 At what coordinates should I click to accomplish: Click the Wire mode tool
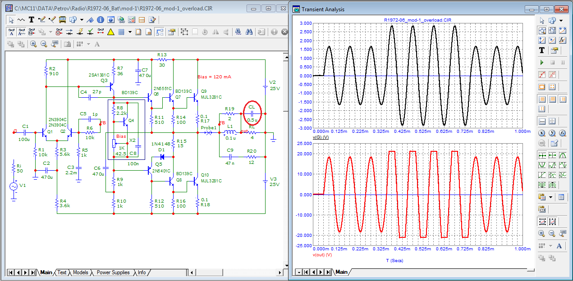[42, 20]
